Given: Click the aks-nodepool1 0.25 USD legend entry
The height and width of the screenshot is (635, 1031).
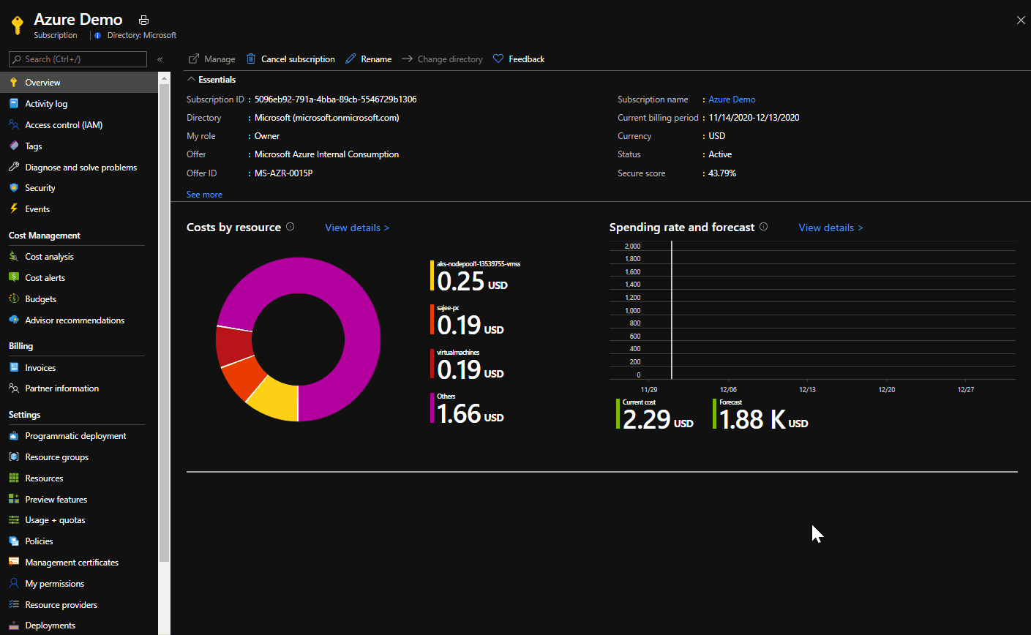Looking at the screenshot, I should click(x=476, y=276).
